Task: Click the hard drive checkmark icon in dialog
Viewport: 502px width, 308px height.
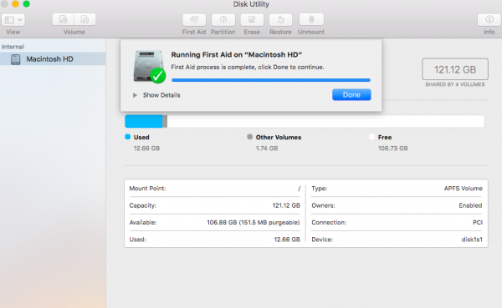Action: coord(149,67)
